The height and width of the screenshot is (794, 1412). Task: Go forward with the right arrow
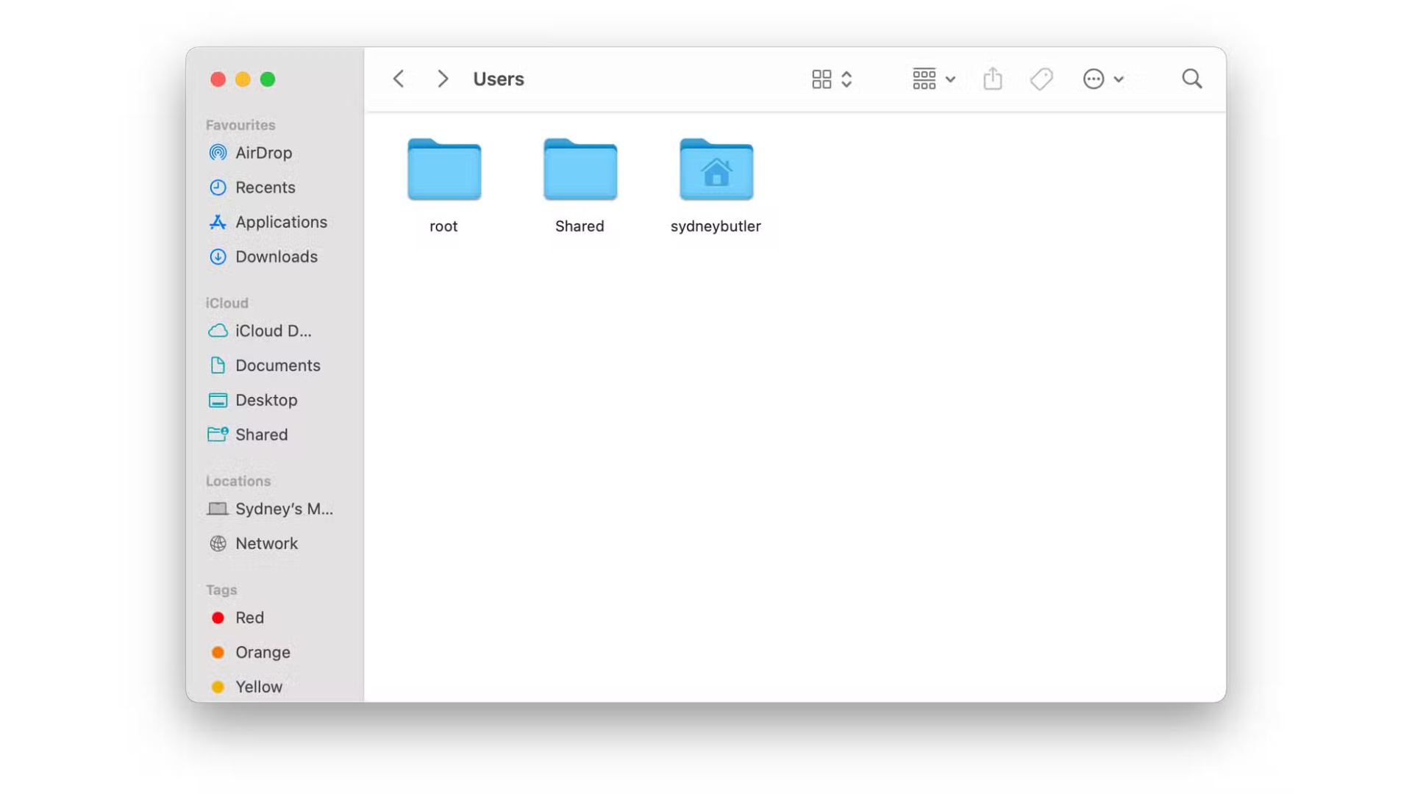point(442,79)
